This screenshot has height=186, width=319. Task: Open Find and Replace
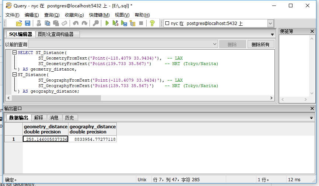96,24
